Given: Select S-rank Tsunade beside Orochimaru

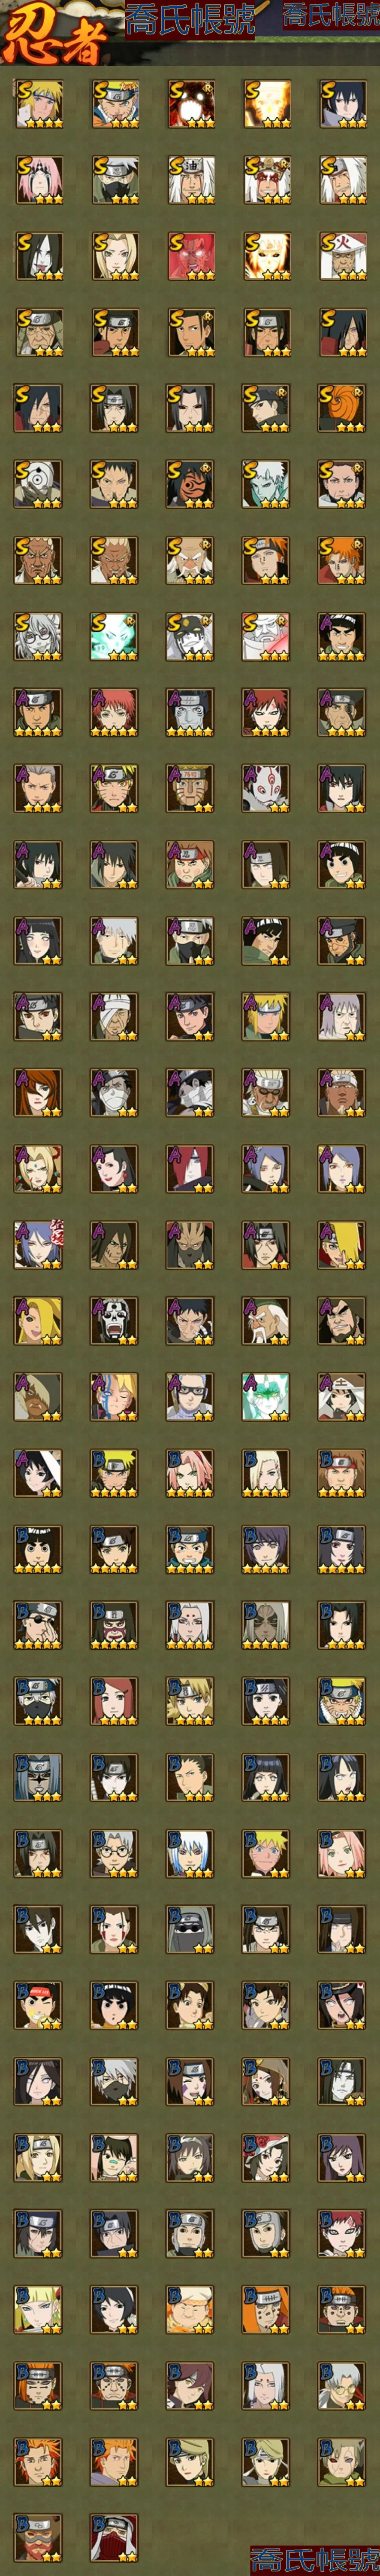Looking at the screenshot, I should (x=114, y=256).
